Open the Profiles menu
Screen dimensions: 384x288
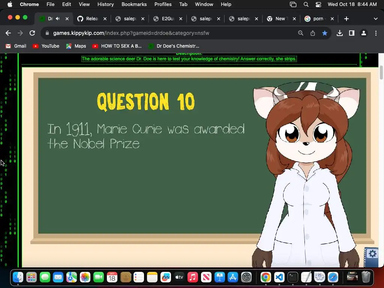pos(163,4)
